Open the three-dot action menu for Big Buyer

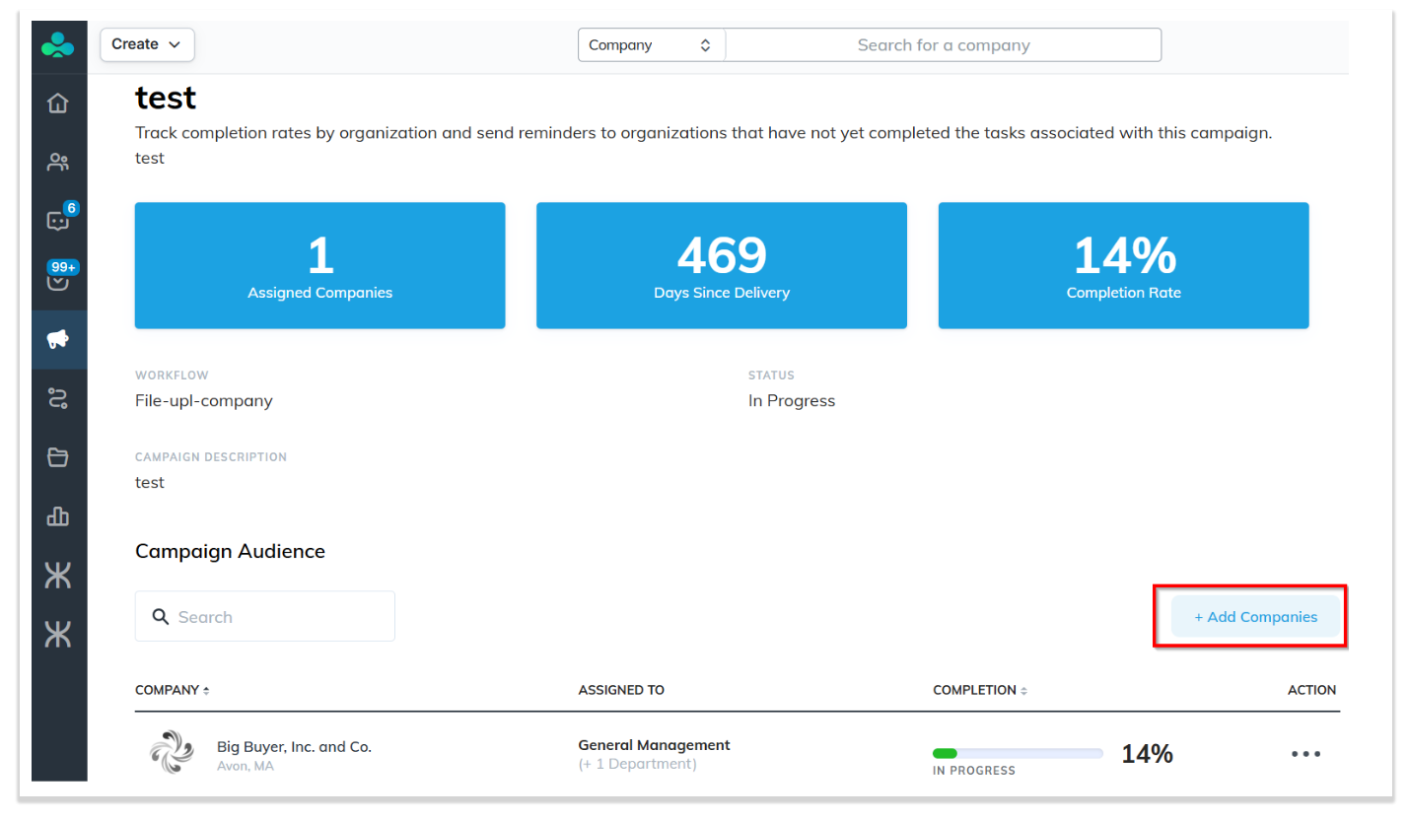pyautogui.click(x=1305, y=754)
